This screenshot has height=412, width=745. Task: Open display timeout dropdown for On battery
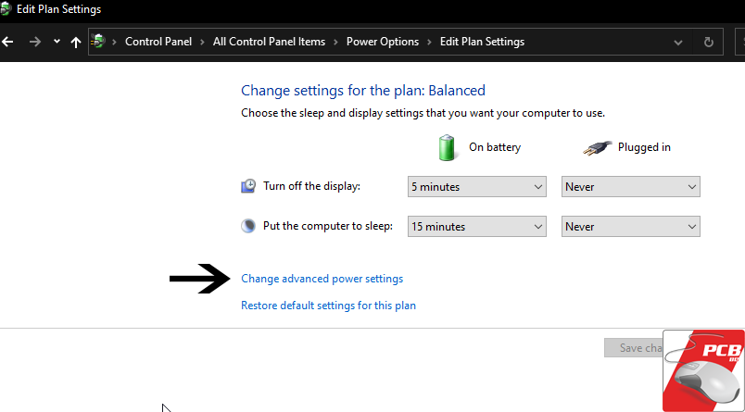coord(477,187)
